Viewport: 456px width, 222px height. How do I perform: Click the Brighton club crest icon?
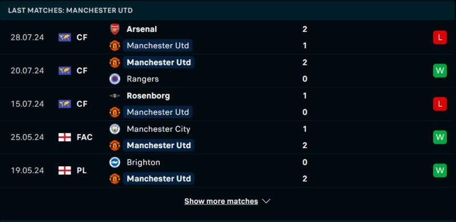(x=115, y=162)
